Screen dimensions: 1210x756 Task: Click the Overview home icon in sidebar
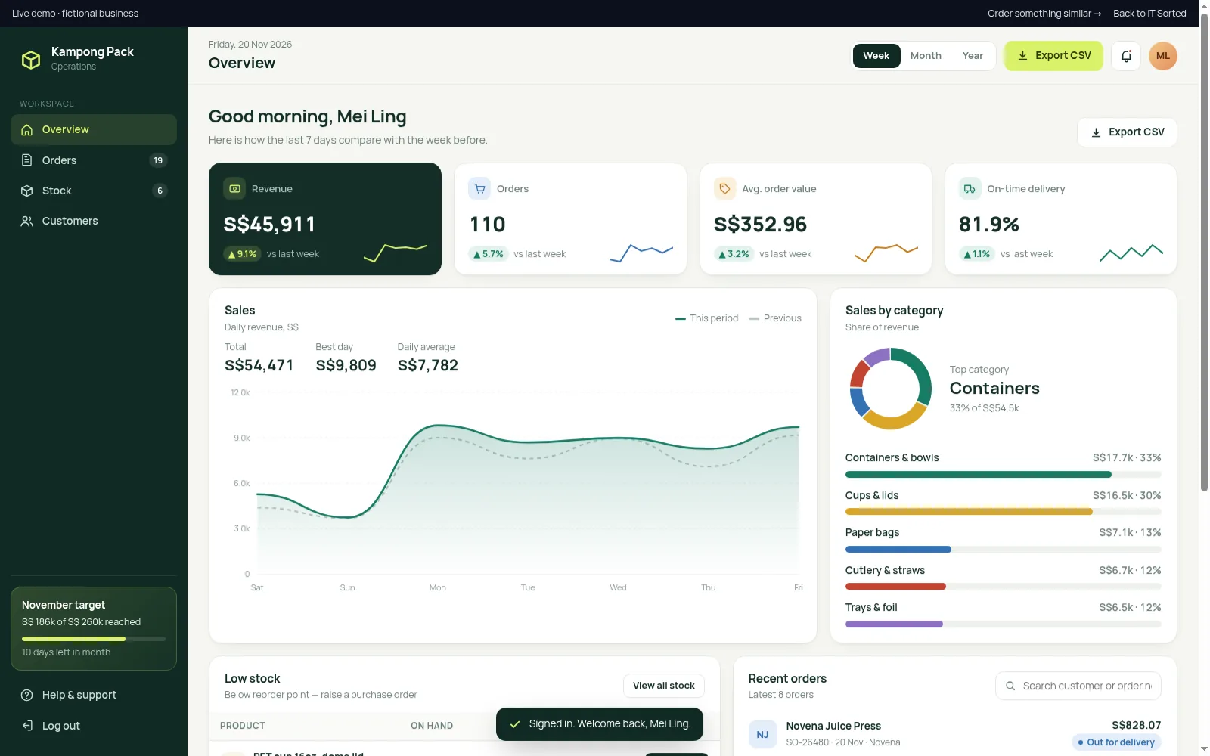[x=27, y=130]
